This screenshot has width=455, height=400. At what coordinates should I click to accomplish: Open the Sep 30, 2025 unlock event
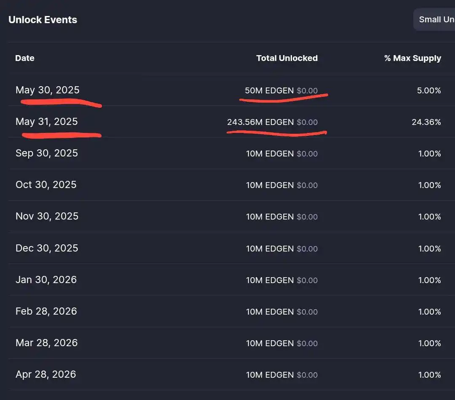pos(46,153)
